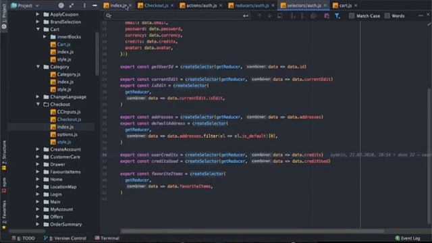Image resolution: width=432 pixels, height=243 pixels.
Task: Open the Structure side tool window tab
Action: [4, 156]
